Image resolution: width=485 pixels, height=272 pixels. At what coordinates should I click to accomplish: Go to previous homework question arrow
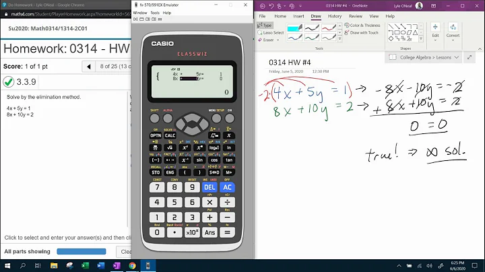coord(89,67)
